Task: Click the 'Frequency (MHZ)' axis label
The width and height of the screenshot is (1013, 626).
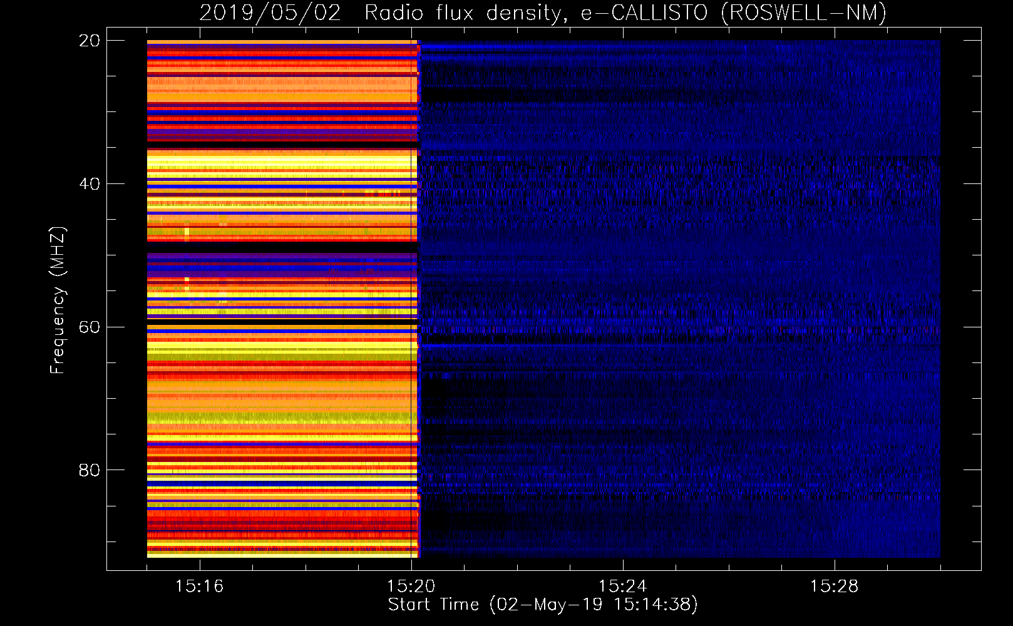Action: point(57,300)
